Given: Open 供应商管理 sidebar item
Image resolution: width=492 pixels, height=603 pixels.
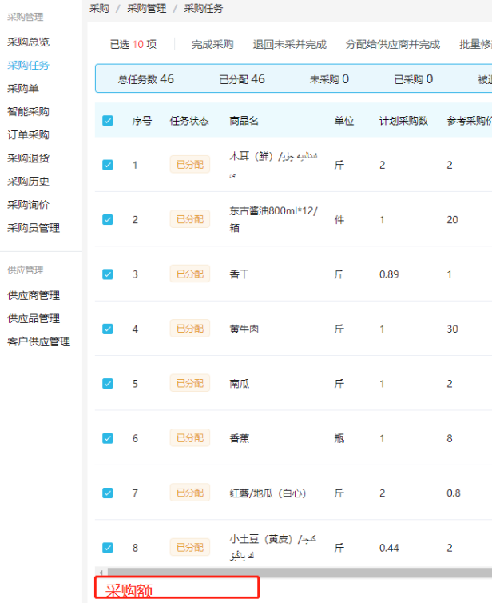Looking at the screenshot, I should [34, 295].
